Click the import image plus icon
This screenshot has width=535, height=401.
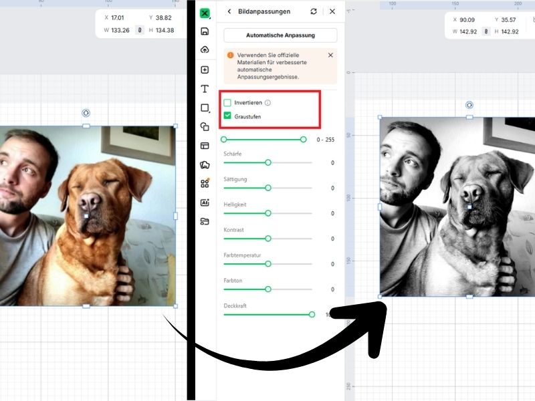[205, 70]
